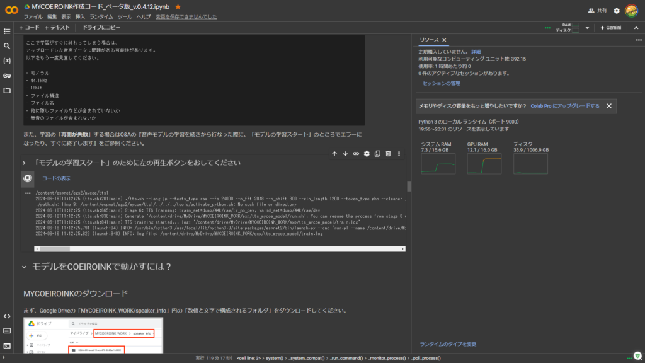Add a text cell with +テキスト

pyautogui.click(x=57, y=28)
